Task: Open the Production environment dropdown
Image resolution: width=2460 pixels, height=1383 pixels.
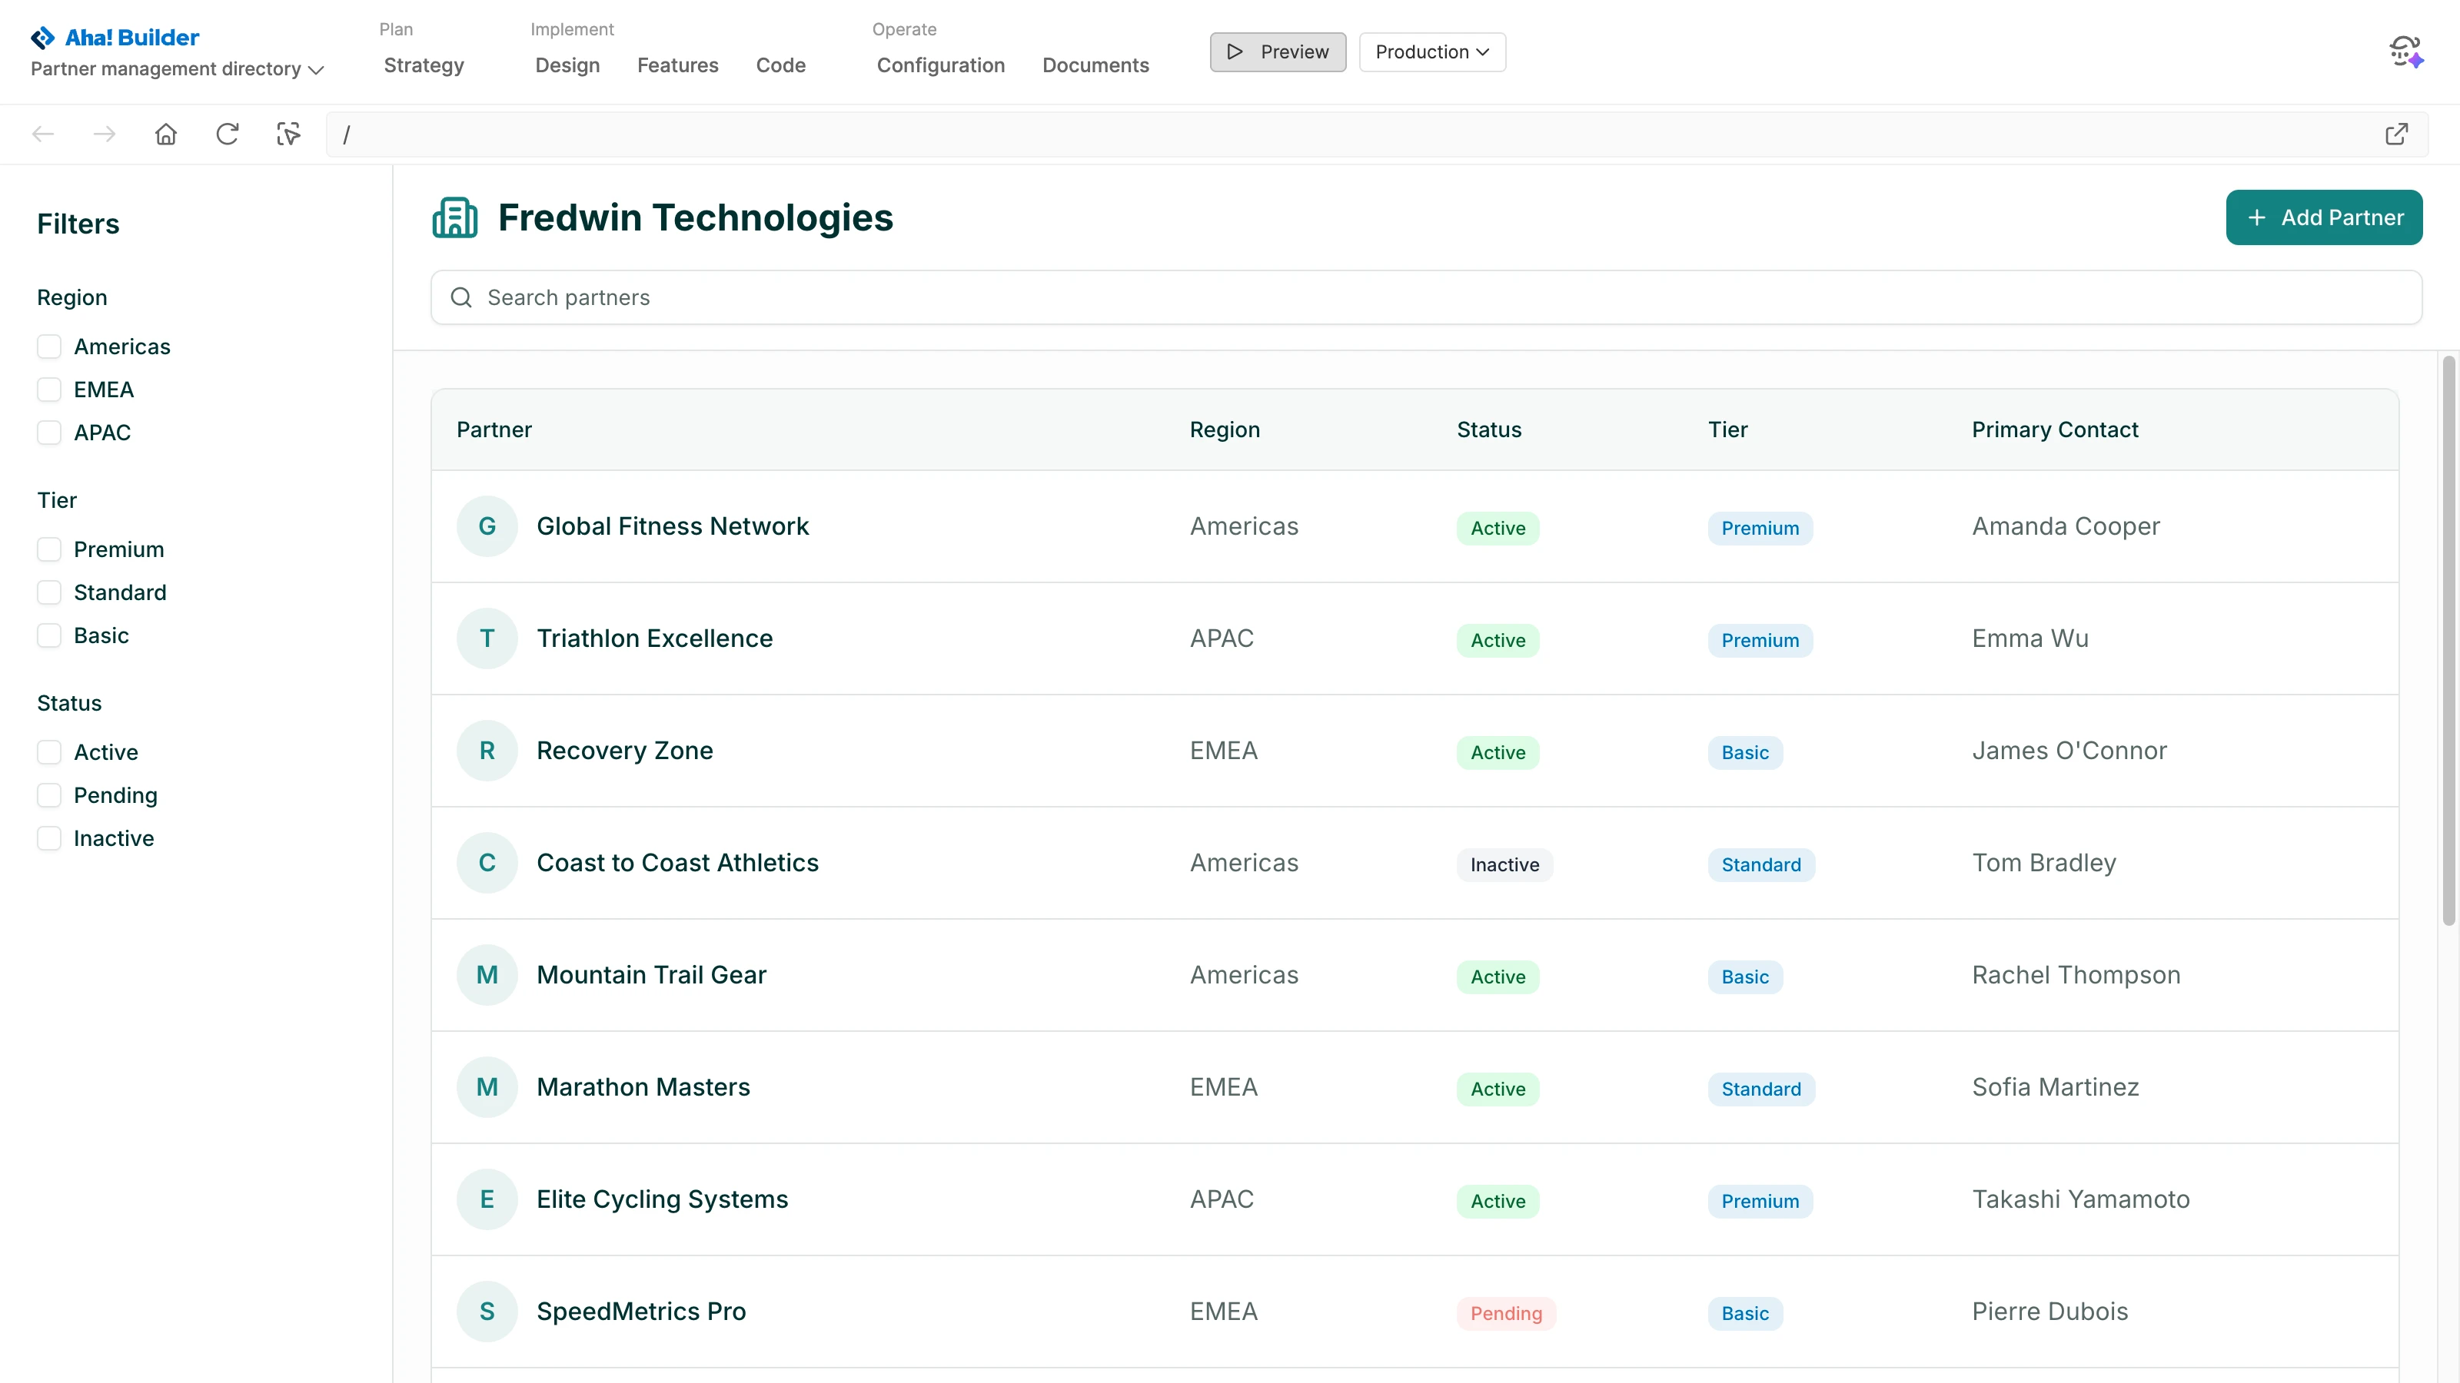Action: [1431, 51]
